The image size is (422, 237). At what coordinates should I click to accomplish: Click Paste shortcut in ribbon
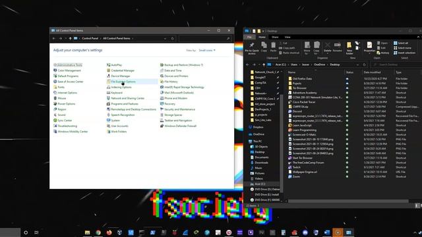(289, 53)
